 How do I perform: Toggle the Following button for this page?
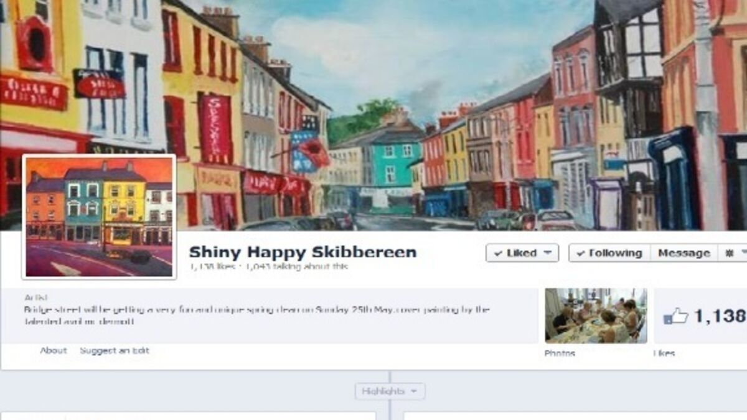coord(609,253)
